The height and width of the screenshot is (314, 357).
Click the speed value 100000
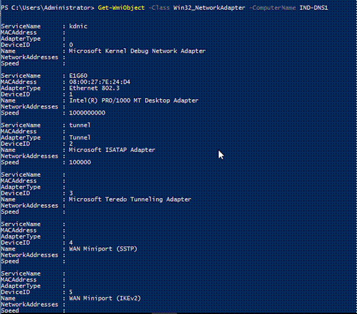(x=80, y=163)
